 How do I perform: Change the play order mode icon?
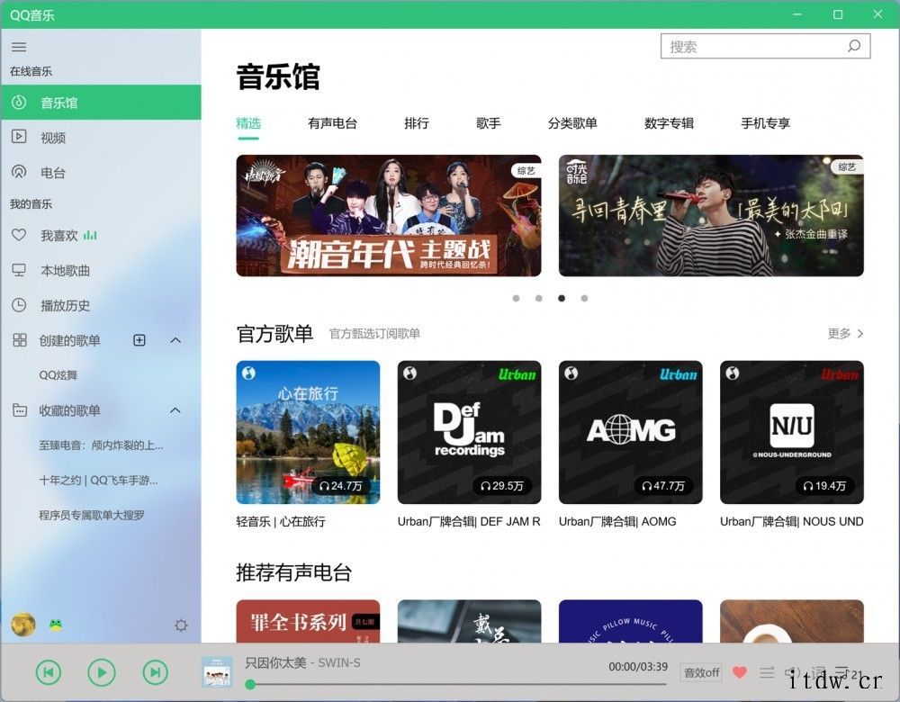(x=768, y=671)
